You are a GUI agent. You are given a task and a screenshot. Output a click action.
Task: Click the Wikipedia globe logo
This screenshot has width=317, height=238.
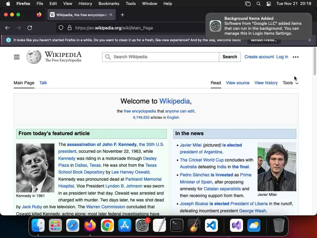(33, 57)
